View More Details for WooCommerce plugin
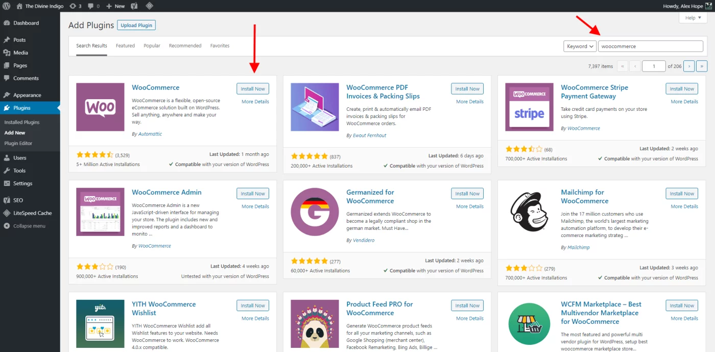 pyautogui.click(x=255, y=102)
